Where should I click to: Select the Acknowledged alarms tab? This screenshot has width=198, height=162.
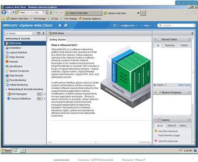[x=183, y=126]
